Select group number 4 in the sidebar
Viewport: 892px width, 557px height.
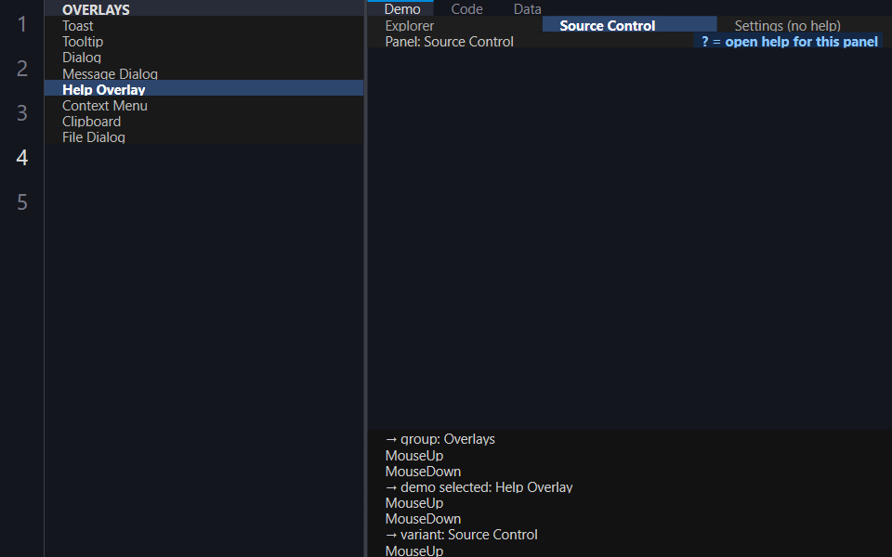coord(21,158)
